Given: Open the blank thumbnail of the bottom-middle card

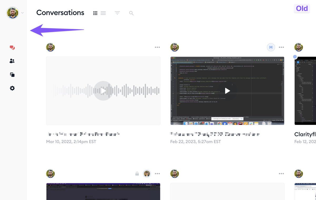Looking at the screenshot, I should pyautogui.click(x=227, y=192).
